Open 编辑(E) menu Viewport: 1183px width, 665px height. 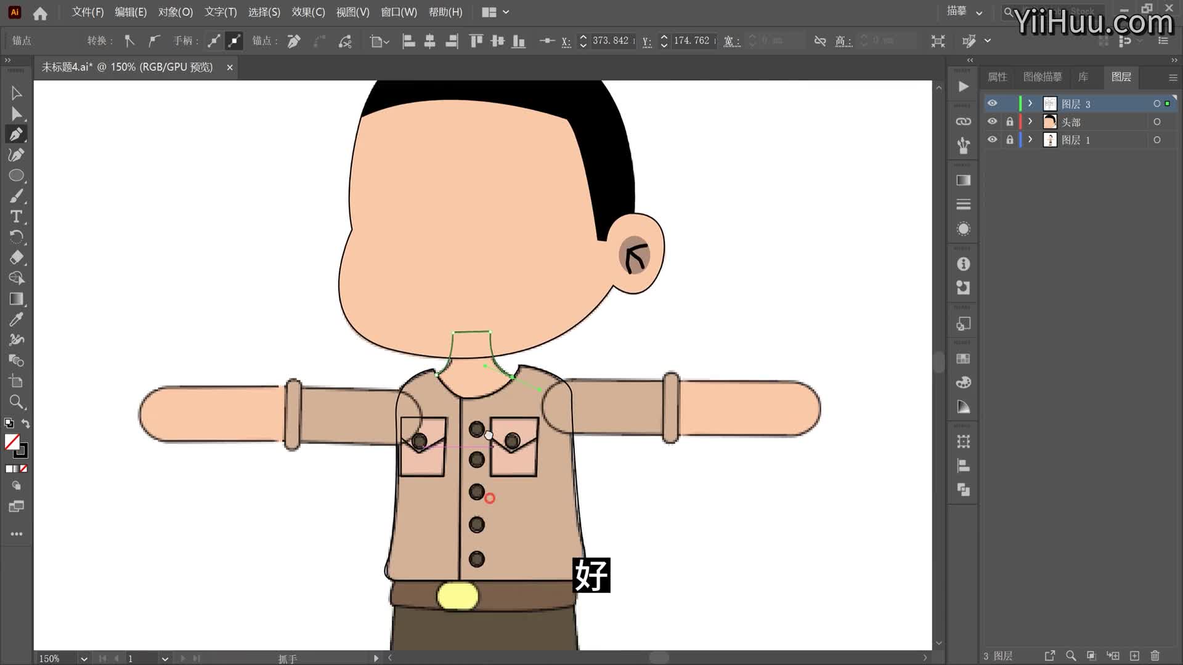tap(131, 12)
